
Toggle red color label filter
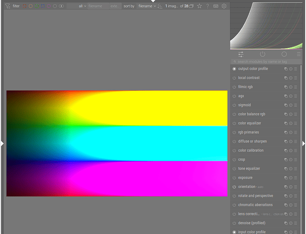[24, 6]
